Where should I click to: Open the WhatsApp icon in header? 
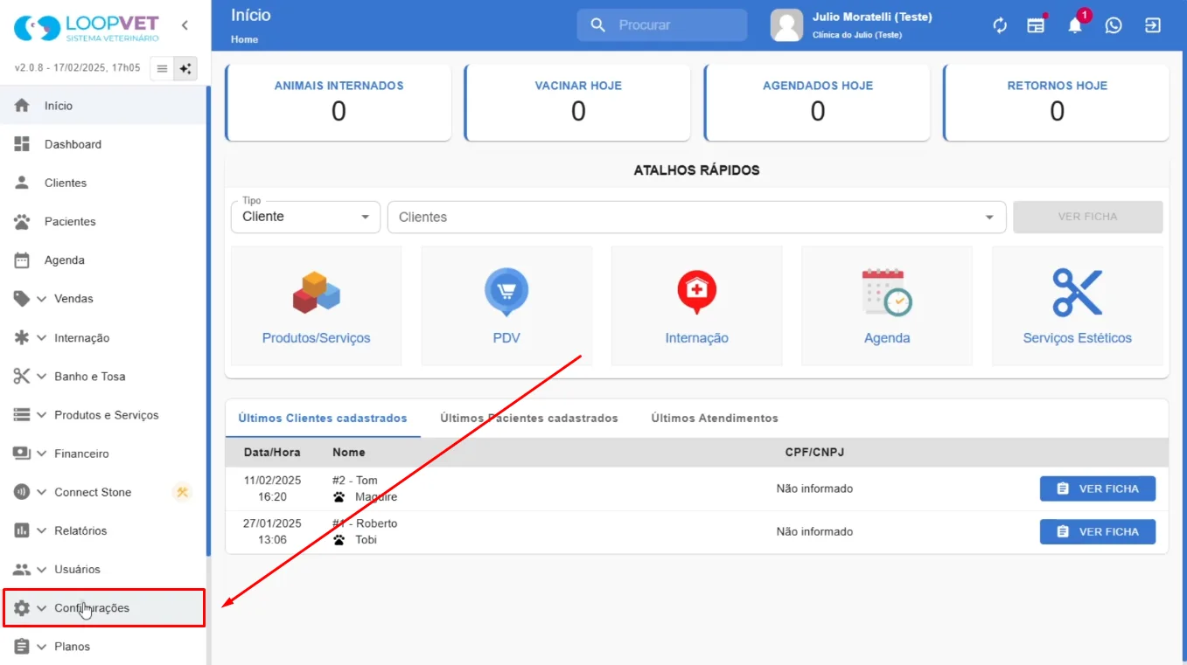coord(1114,25)
